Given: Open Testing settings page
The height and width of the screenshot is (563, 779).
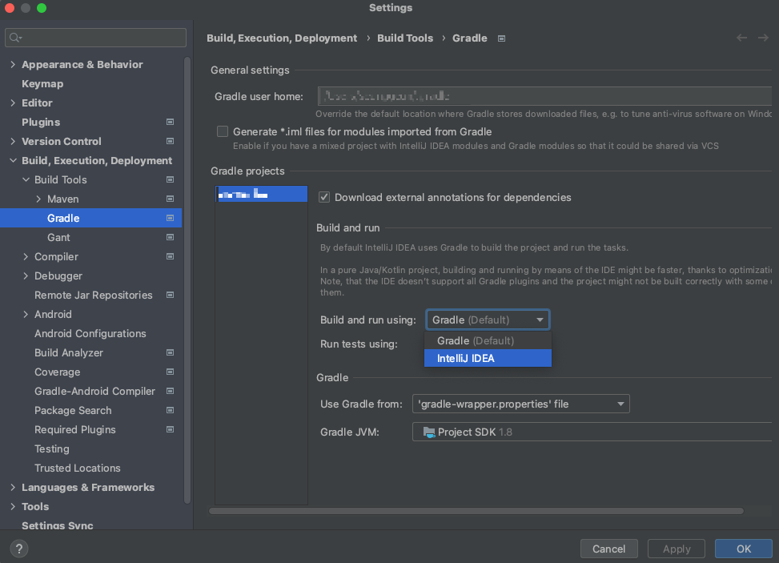Looking at the screenshot, I should point(52,448).
